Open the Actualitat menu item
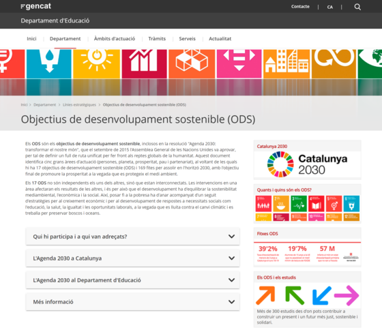The width and height of the screenshot is (382, 332). [220, 39]
